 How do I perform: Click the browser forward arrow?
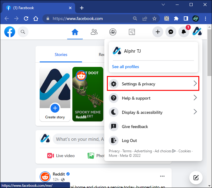click(16, 18)
